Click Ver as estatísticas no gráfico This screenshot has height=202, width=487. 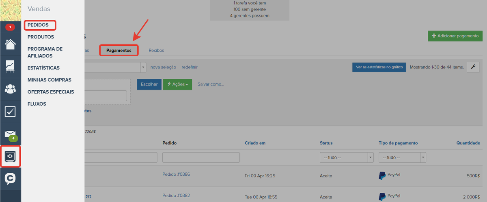(x=379, y=67)
